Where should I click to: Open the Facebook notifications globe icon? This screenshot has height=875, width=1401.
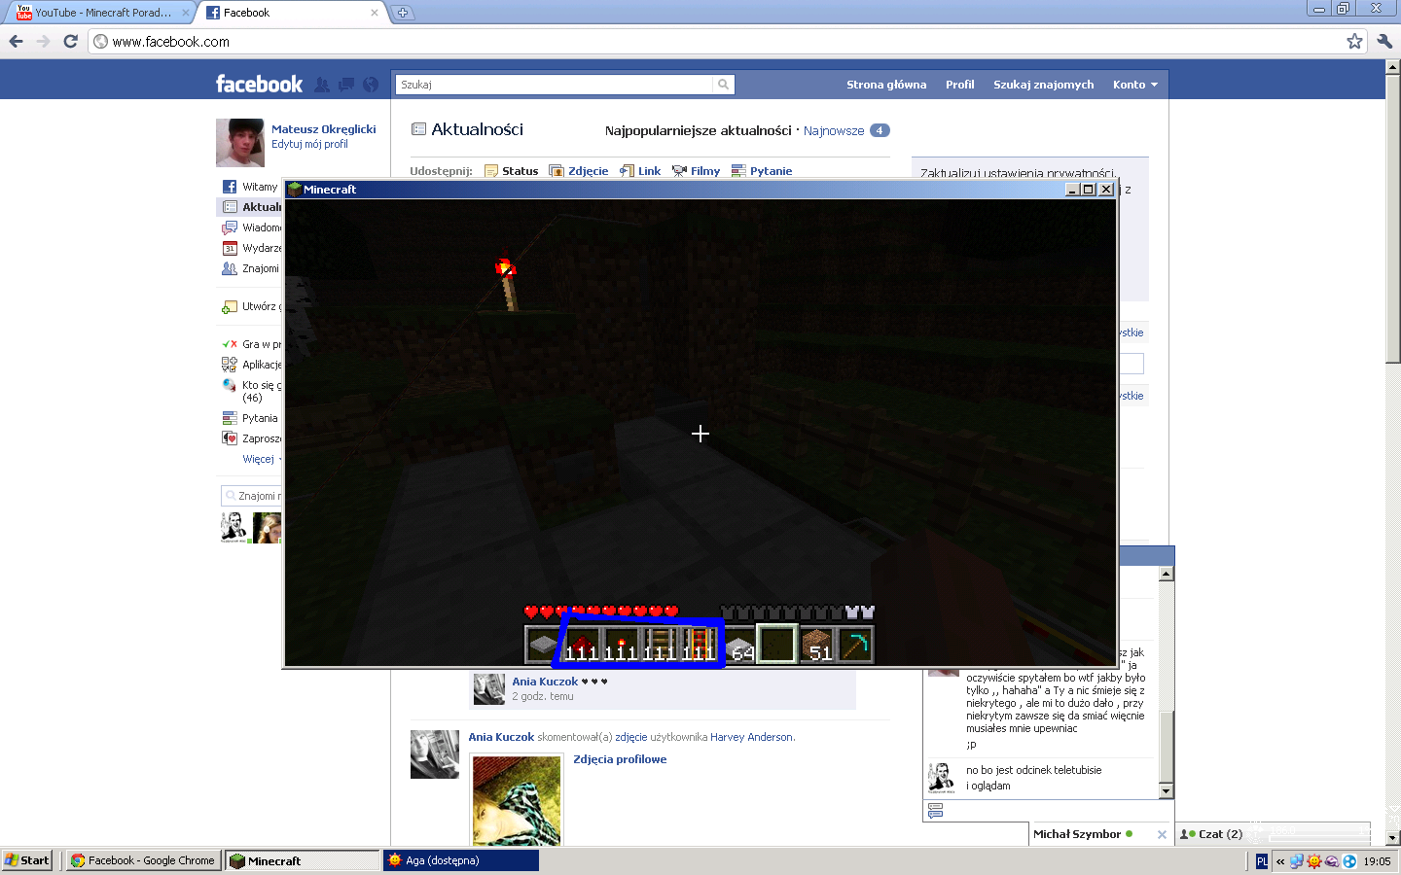click(371, 85)
